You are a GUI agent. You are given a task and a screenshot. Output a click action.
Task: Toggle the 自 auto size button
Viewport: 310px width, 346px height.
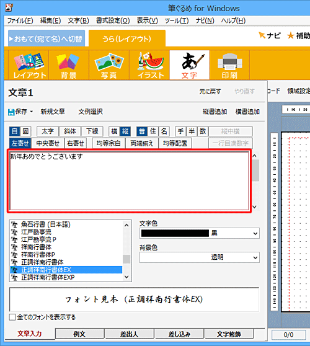(x=15, y=131)
